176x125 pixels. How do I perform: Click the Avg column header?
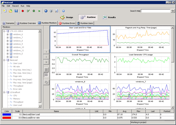click(x=124, y=111)
